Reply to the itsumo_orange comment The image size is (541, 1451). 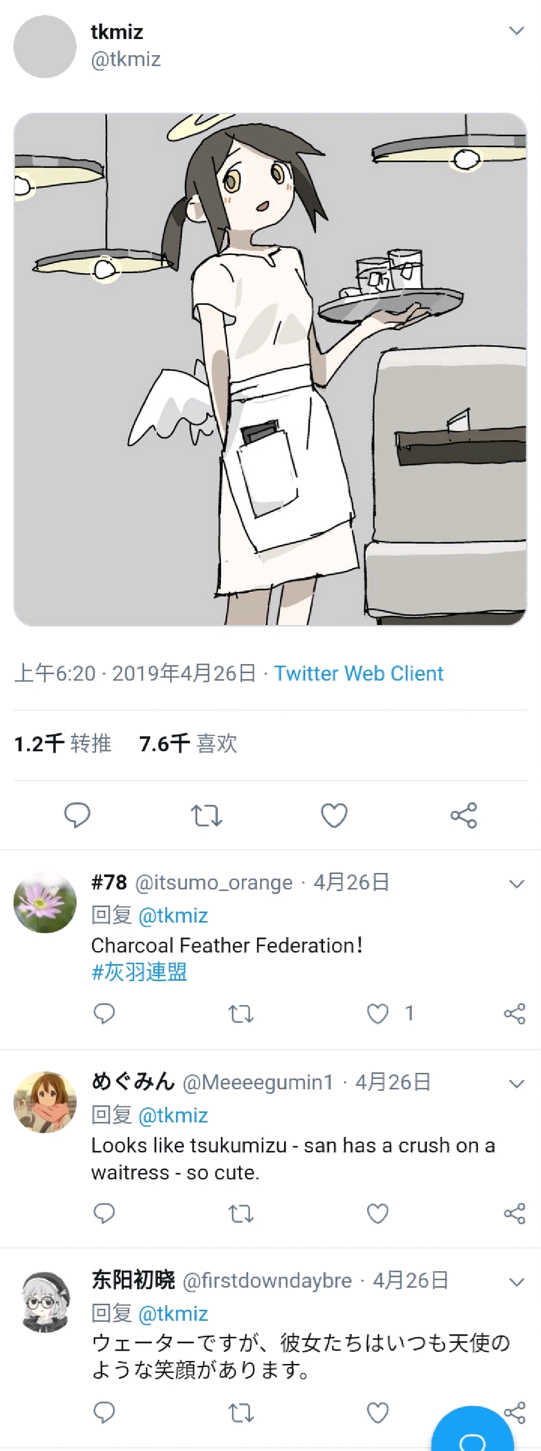coord(104,1014)
